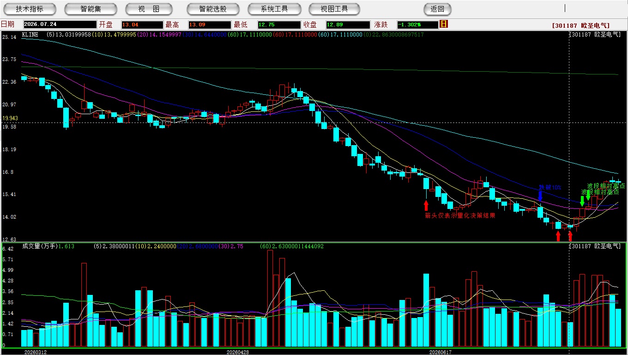
Task: Click the (5)13.03199958 moving average value
Action: pyautogui.click(x=69, y=35)
